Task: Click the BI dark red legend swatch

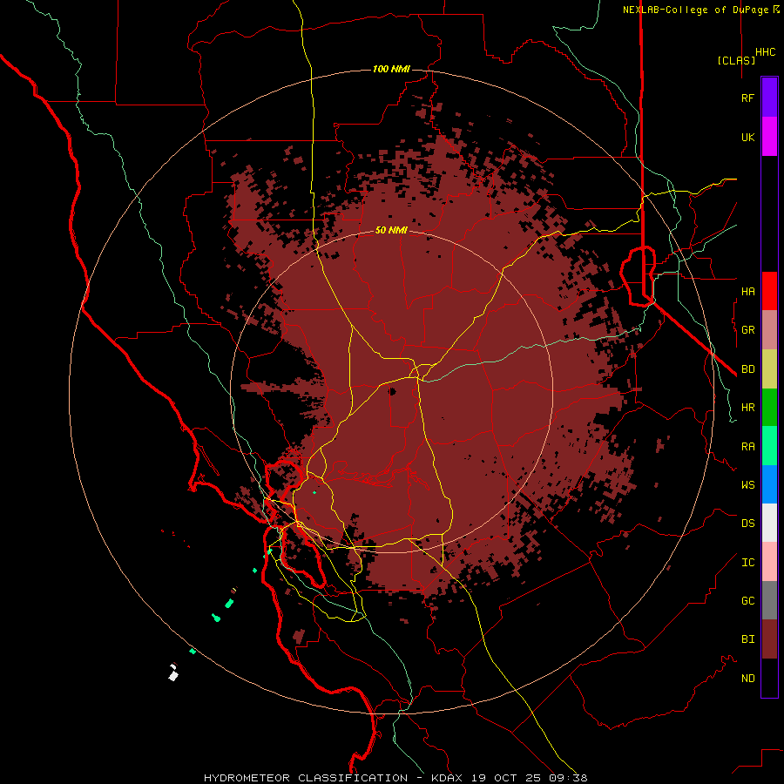Action: pos(769,639)
